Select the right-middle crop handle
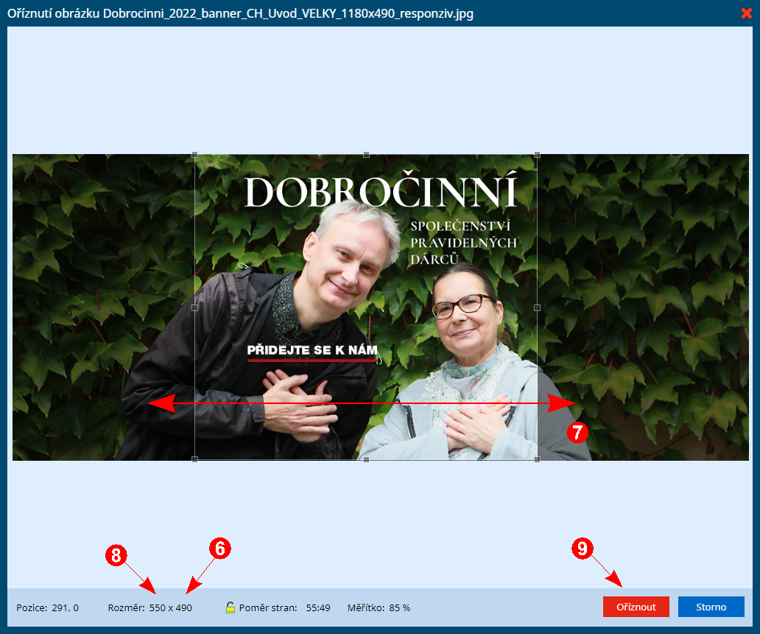The width and height of the screenshot is (760, 634). coord(537,307)
